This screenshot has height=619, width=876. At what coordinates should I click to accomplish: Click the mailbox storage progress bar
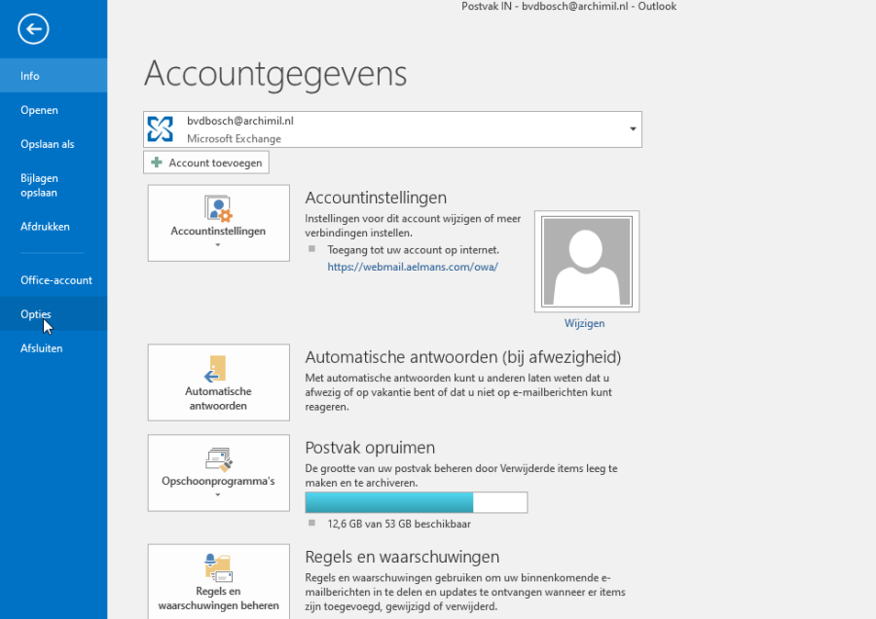pyautogui.click(x=417, y=502)
